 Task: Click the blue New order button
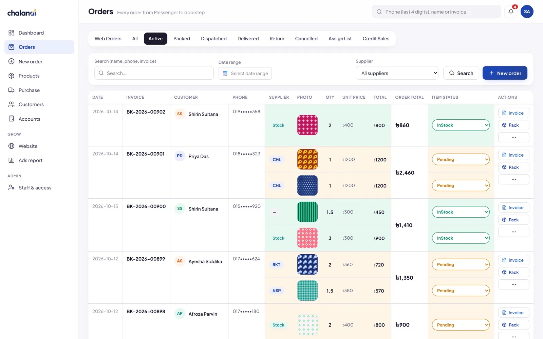pos(505,73)
